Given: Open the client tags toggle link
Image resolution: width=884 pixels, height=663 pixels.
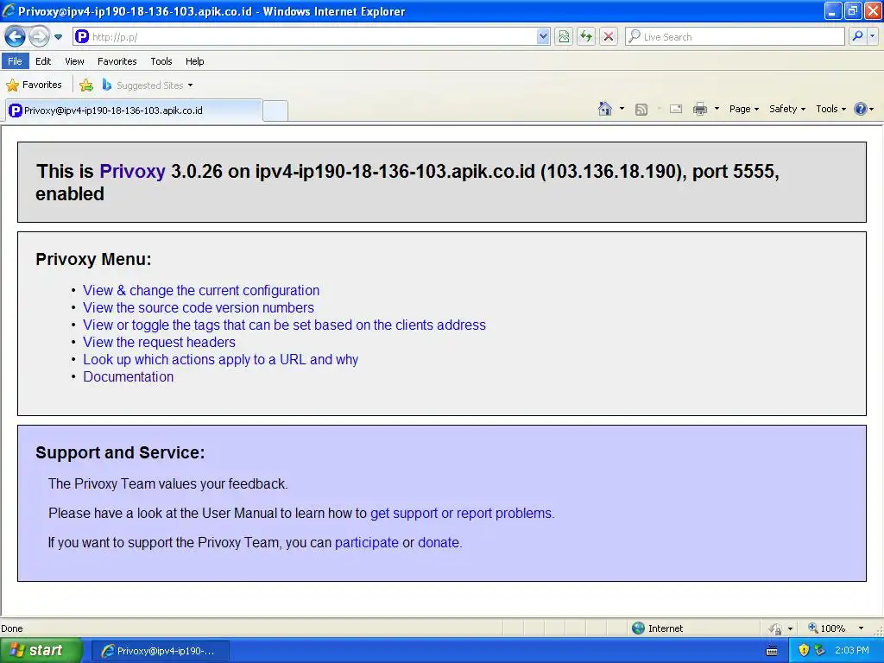Looking at the screenshot, I should coord(284,325).
